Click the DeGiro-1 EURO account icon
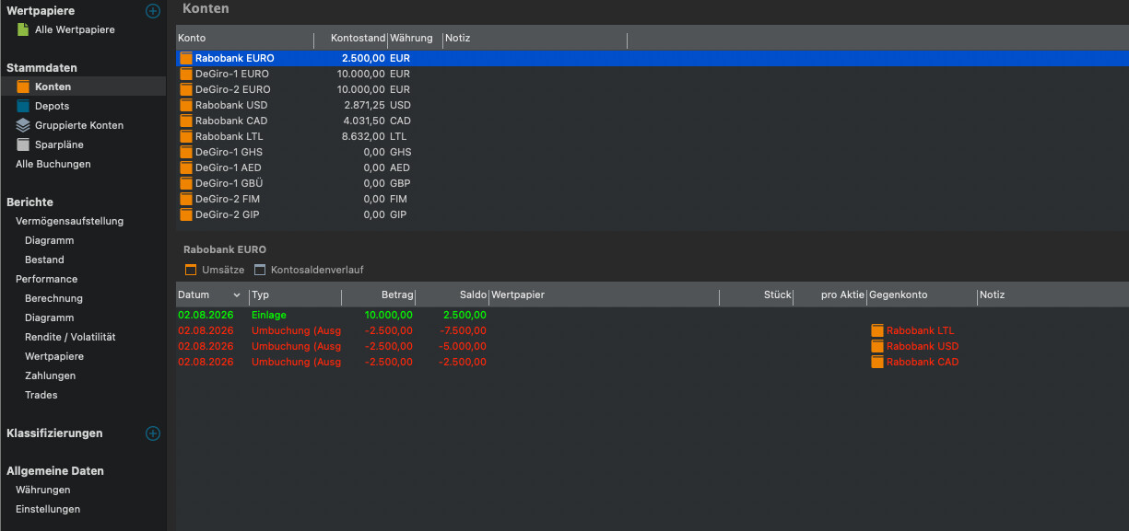Image resolution: width=1129 pixels, height=531 pixels. [x=186, y=74]
